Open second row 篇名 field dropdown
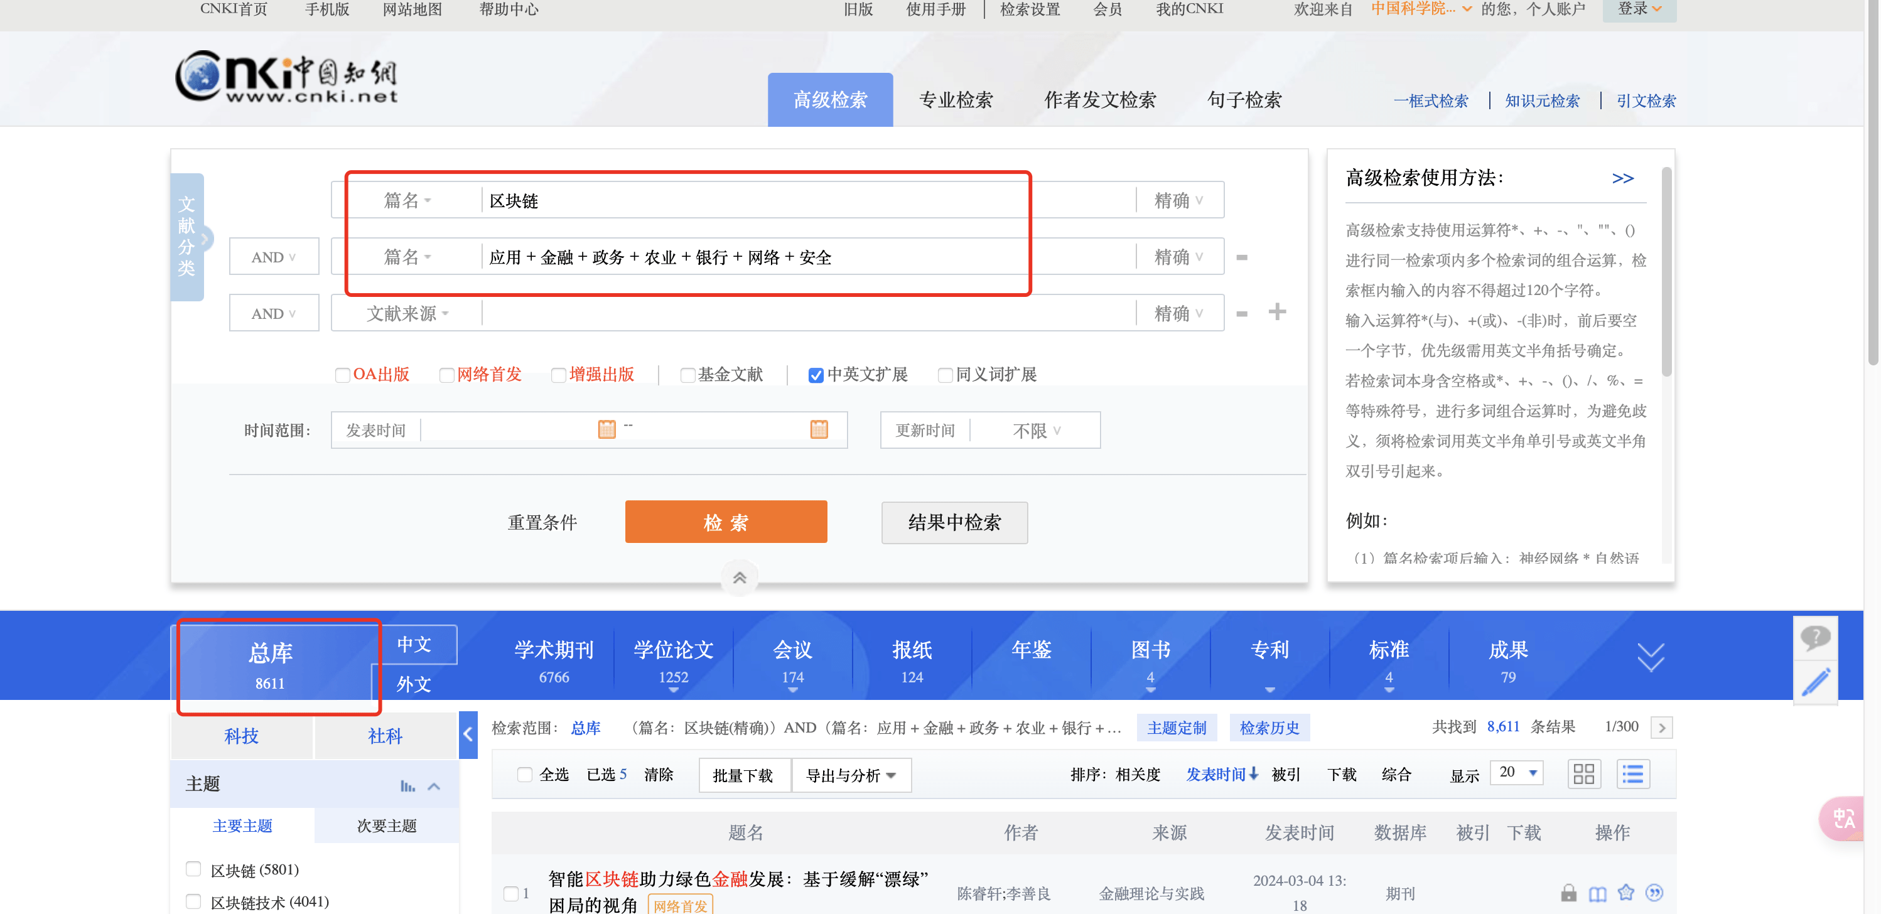 (407, 256)
